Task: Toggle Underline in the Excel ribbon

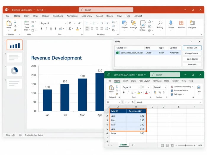Action: [x=132, y=92]
